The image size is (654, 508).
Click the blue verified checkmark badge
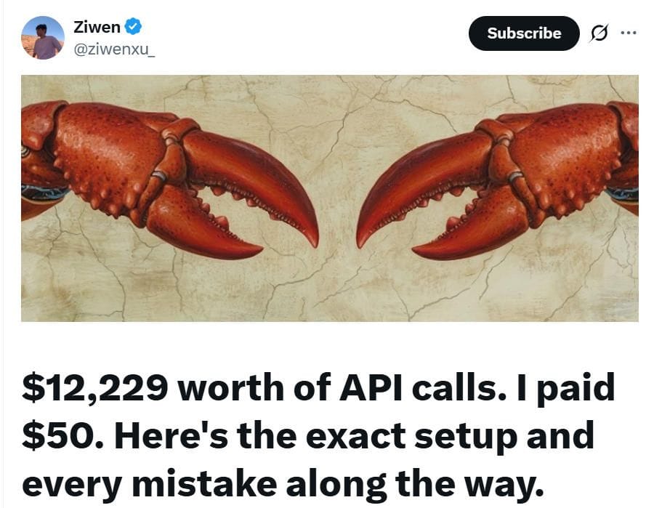[x=133, y=27]
